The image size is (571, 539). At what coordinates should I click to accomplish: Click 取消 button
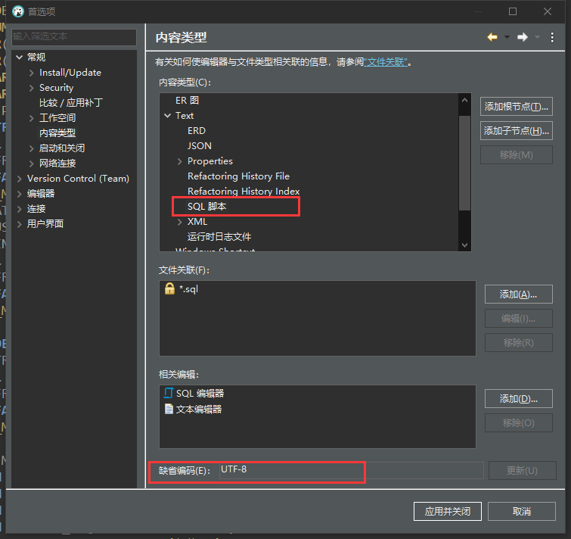point(522,512)
